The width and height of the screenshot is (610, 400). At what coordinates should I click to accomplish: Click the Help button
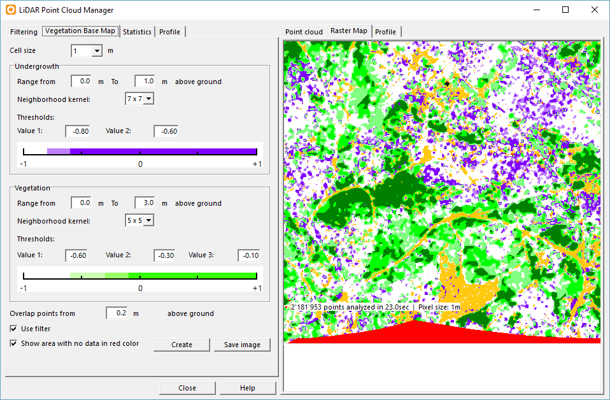(x=248, y=388)
